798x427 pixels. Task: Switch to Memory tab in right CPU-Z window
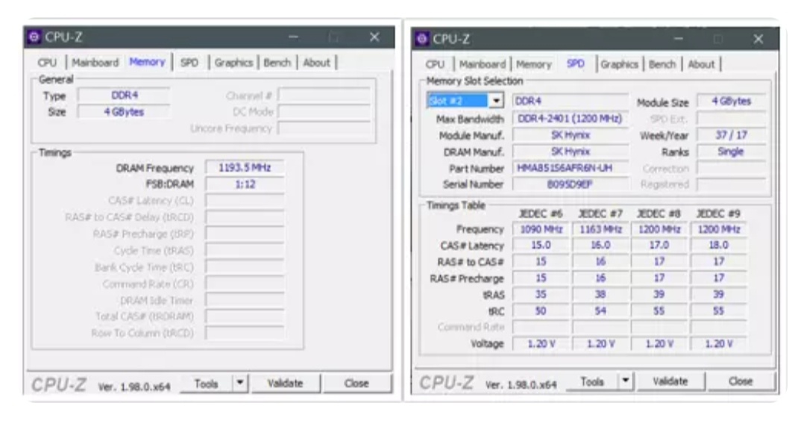pyautogui.click(x=534, y=64)
